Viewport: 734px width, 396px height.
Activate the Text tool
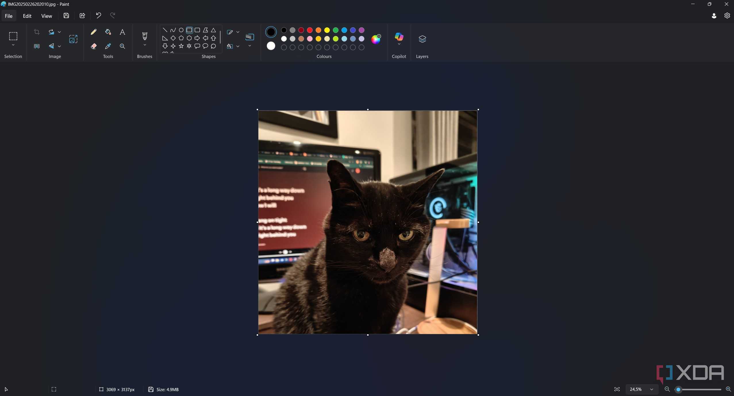122,32
